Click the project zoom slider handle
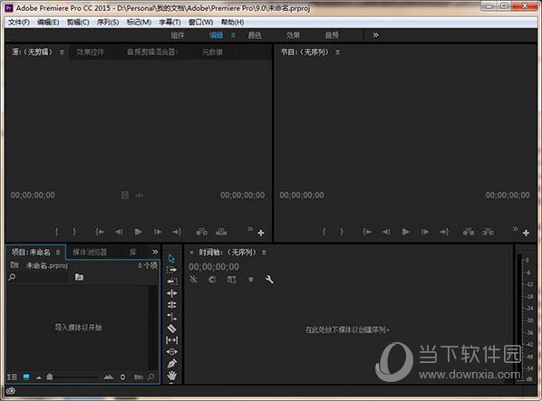 coord(50,377)
